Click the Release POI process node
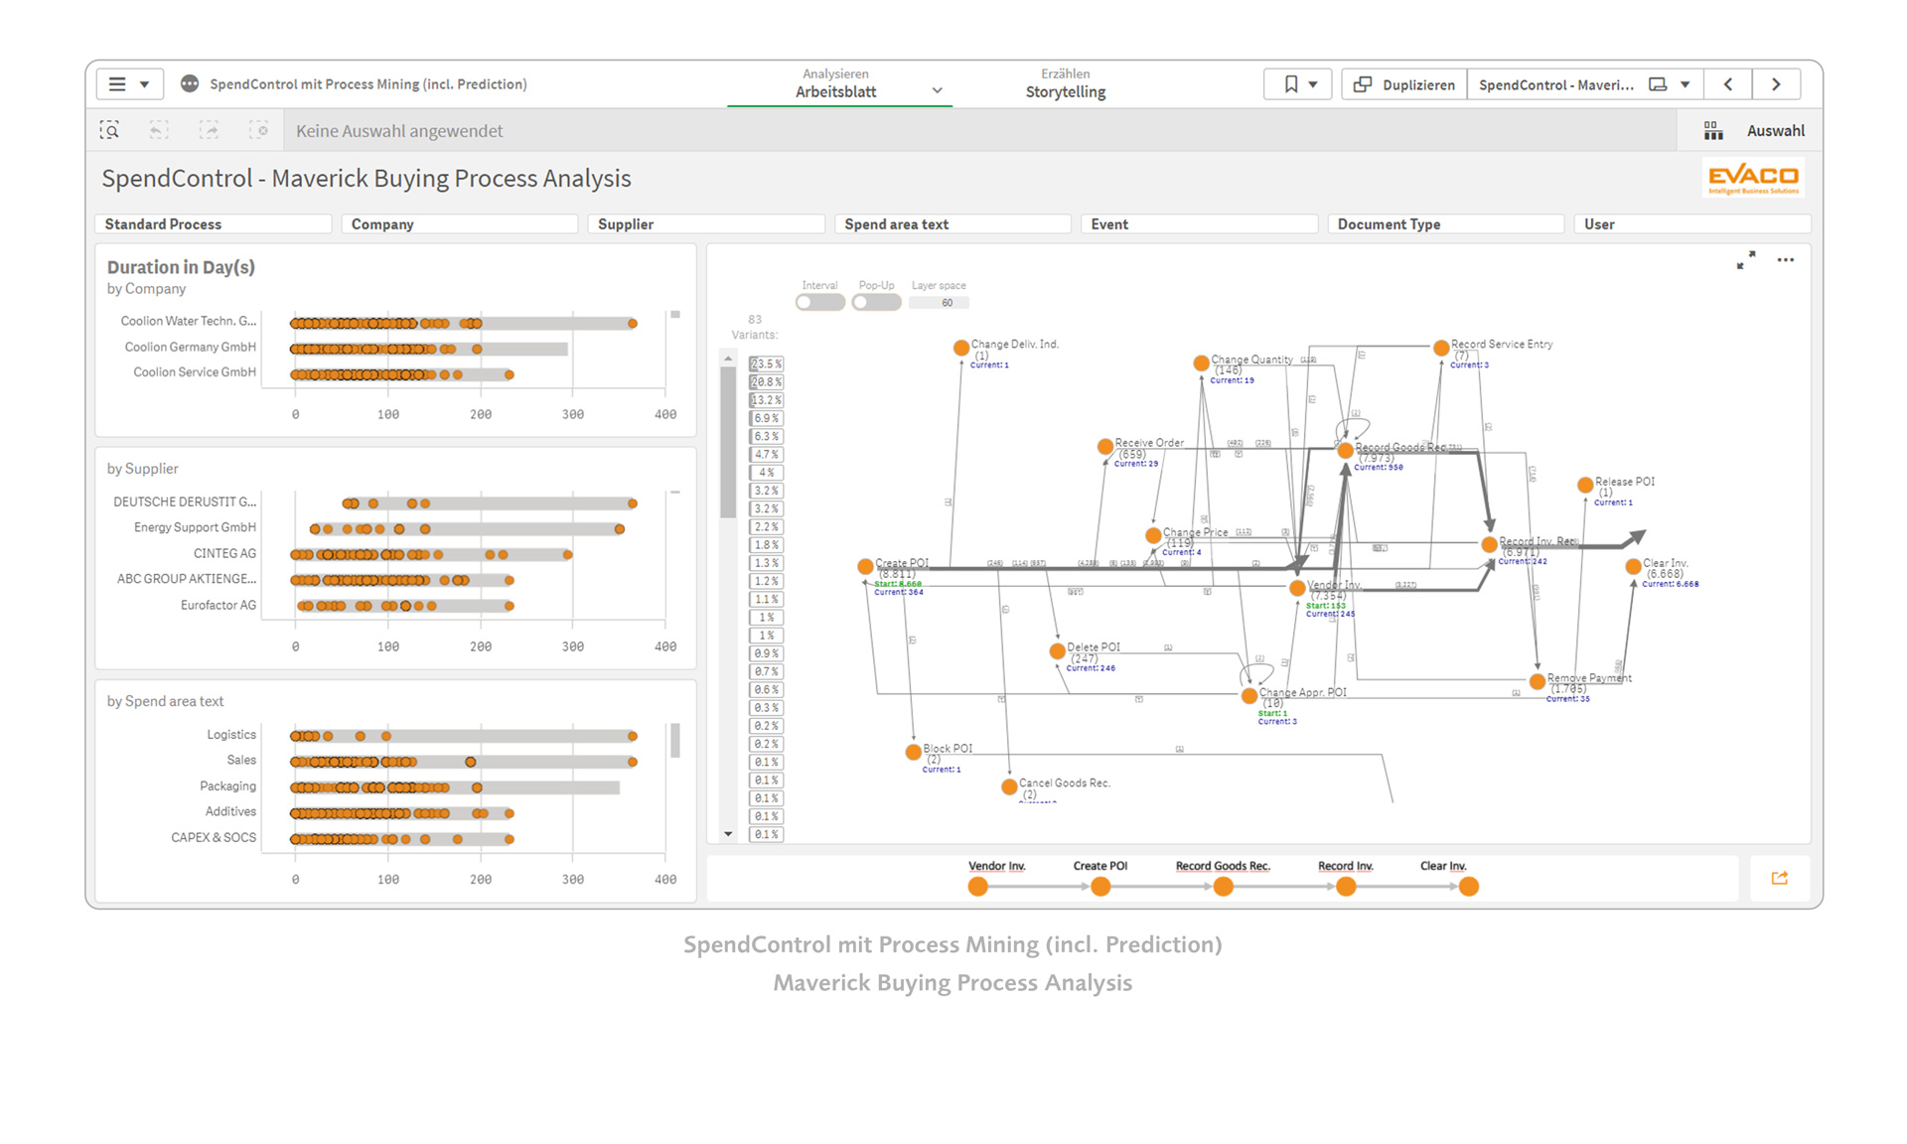Screen dimensions: 1907x1144 click(x=1585, y=486)
